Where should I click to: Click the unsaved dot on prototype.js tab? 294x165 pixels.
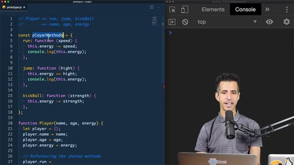pos(24,7)
